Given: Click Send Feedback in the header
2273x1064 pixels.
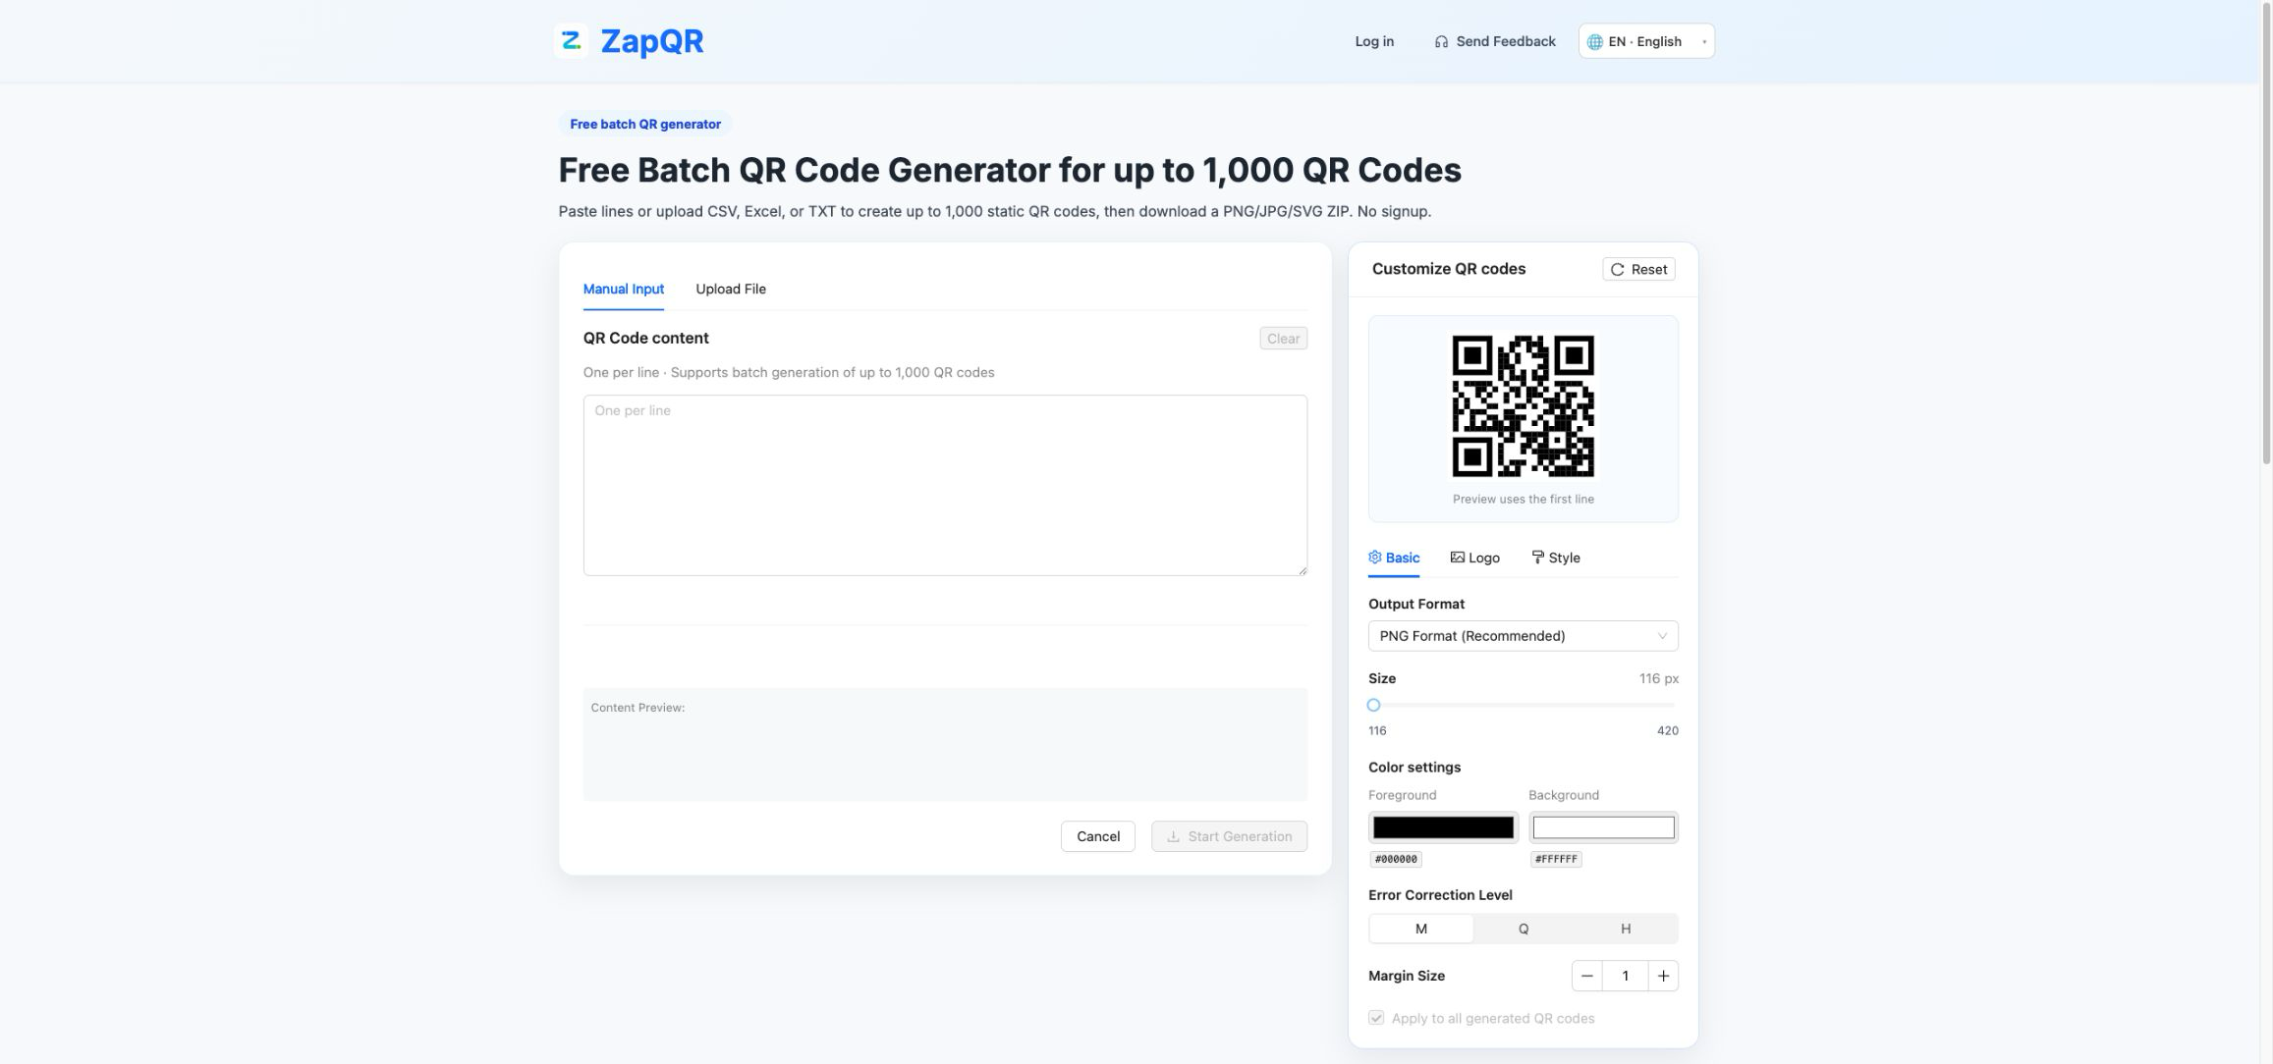Looking at the screenshot, I should coord(1495,41).
